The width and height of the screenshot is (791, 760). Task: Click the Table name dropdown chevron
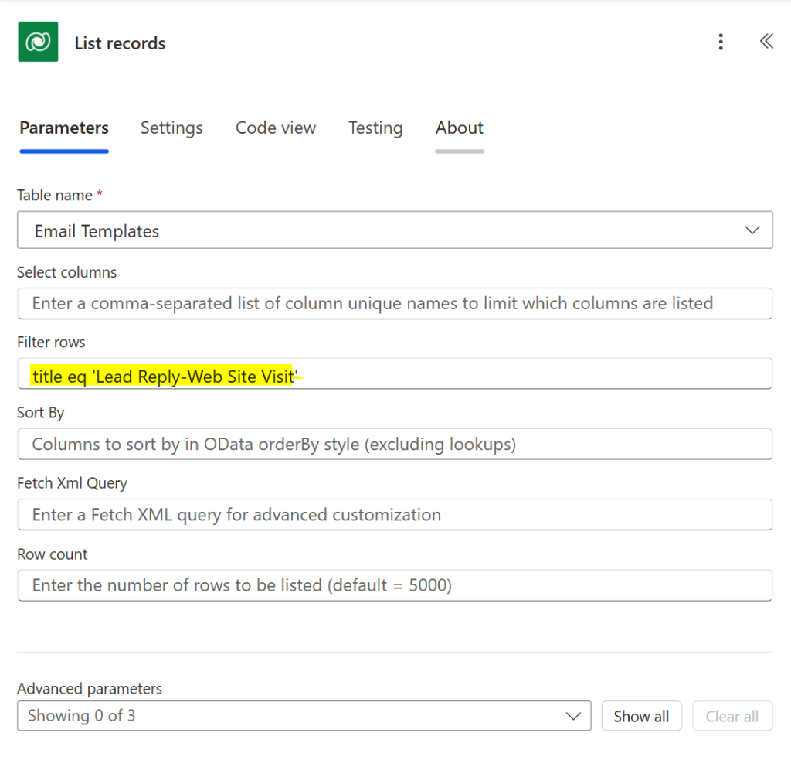pos(751,230)
